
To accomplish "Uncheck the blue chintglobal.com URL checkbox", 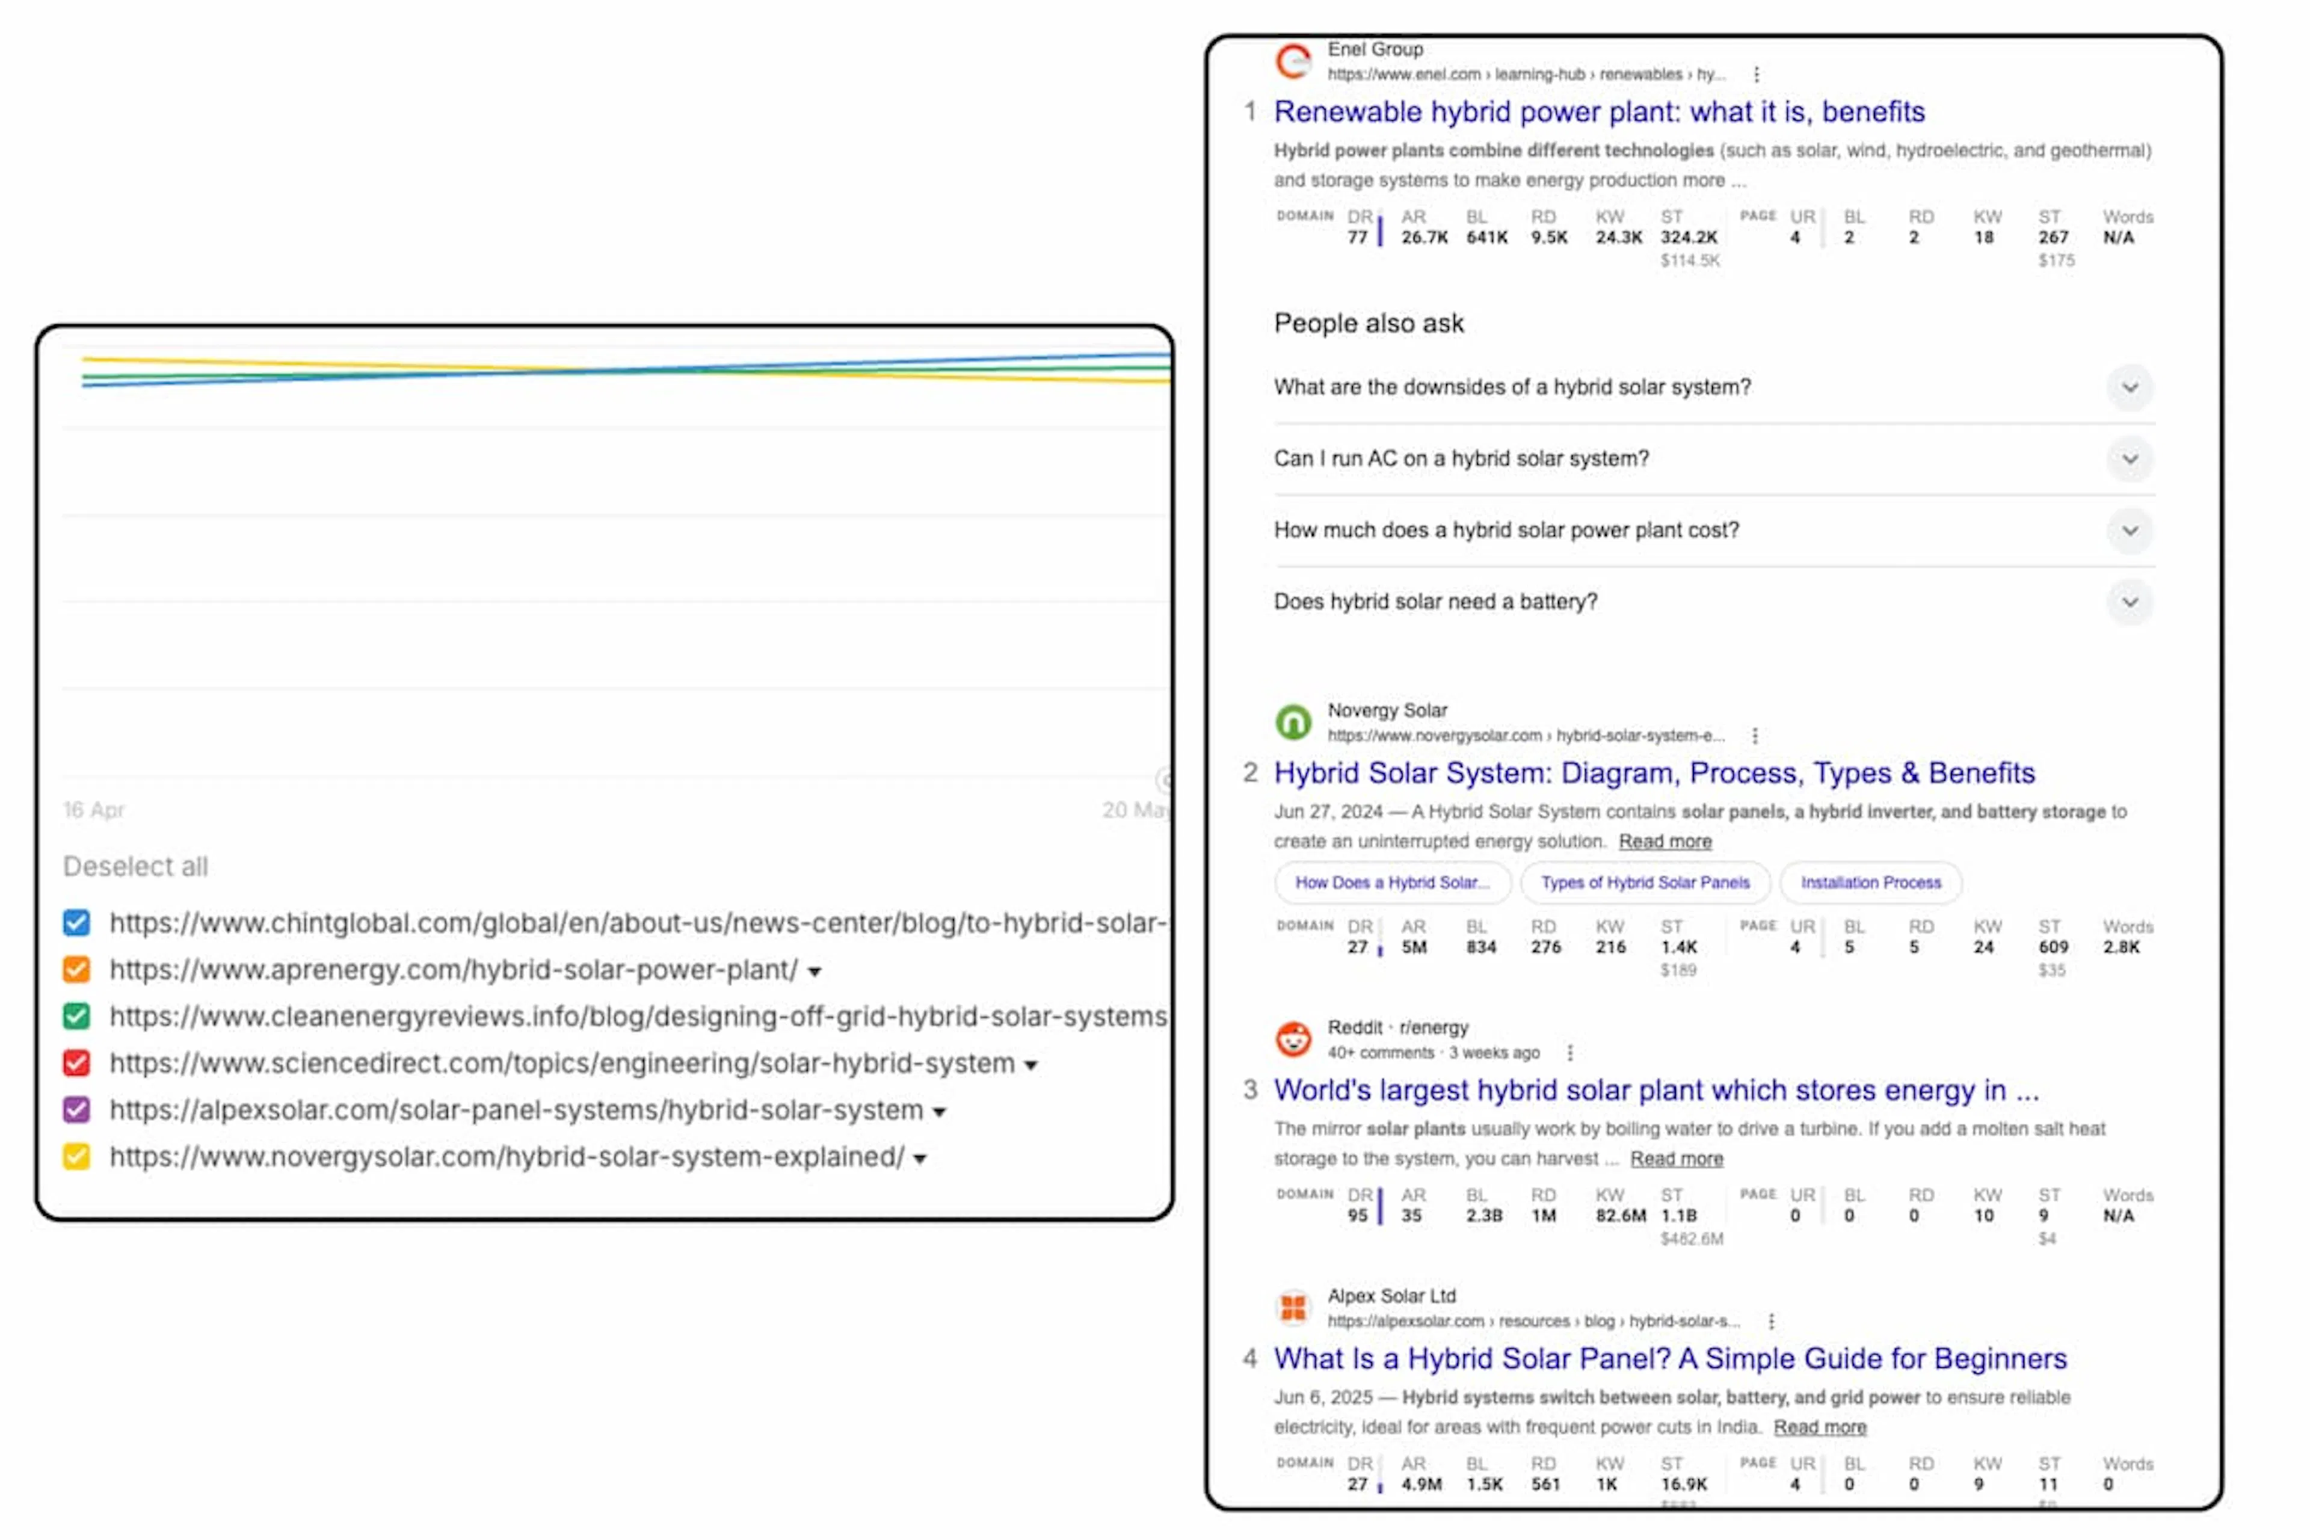I will pyautogui.click(x=76, y=923).
